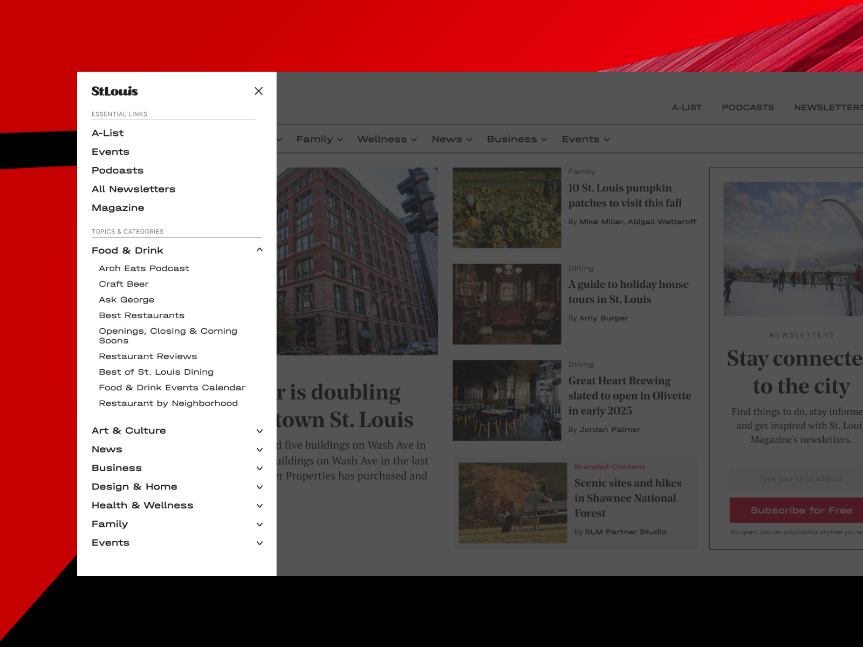Open Best of St. Louis Dining

(x=156, y=372)
